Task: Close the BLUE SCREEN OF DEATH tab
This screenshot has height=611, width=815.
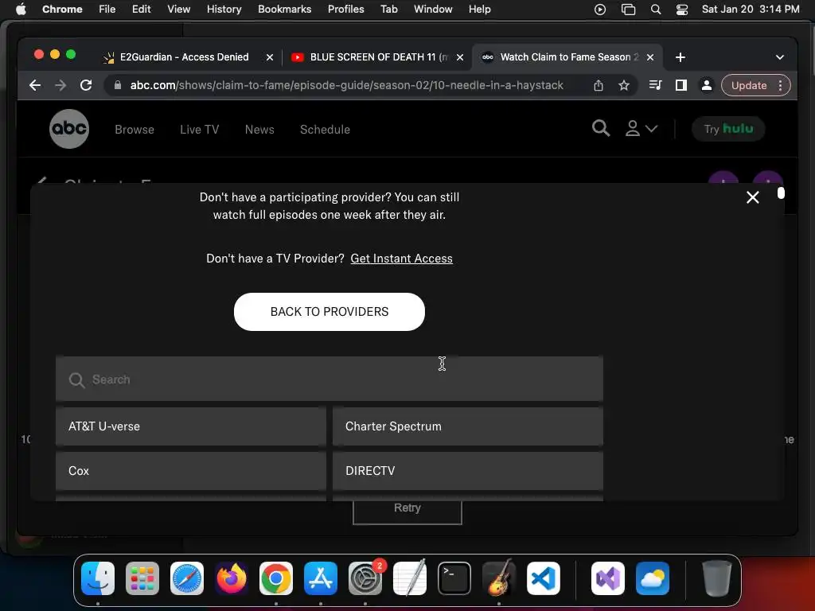Action: (459, 57)
